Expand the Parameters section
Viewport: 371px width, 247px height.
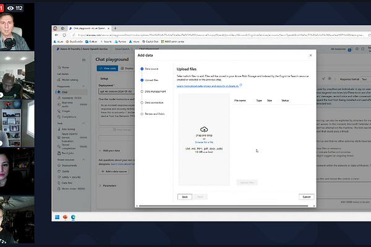click(100, 185)
